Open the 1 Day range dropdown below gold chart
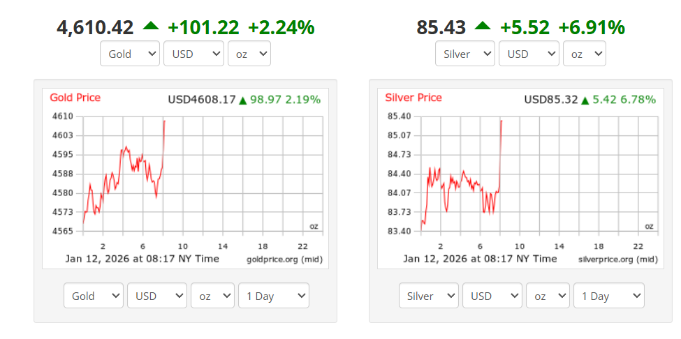This screenshot has width=681, height=339. coord(274,296)
